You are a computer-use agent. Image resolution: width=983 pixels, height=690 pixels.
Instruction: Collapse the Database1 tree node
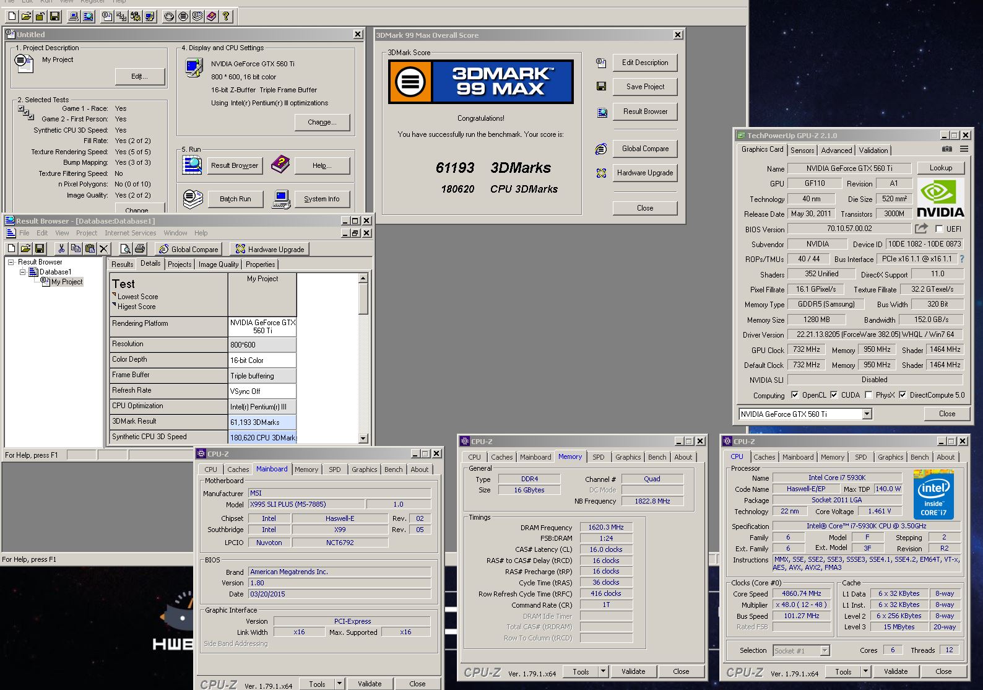pos(22,272)
